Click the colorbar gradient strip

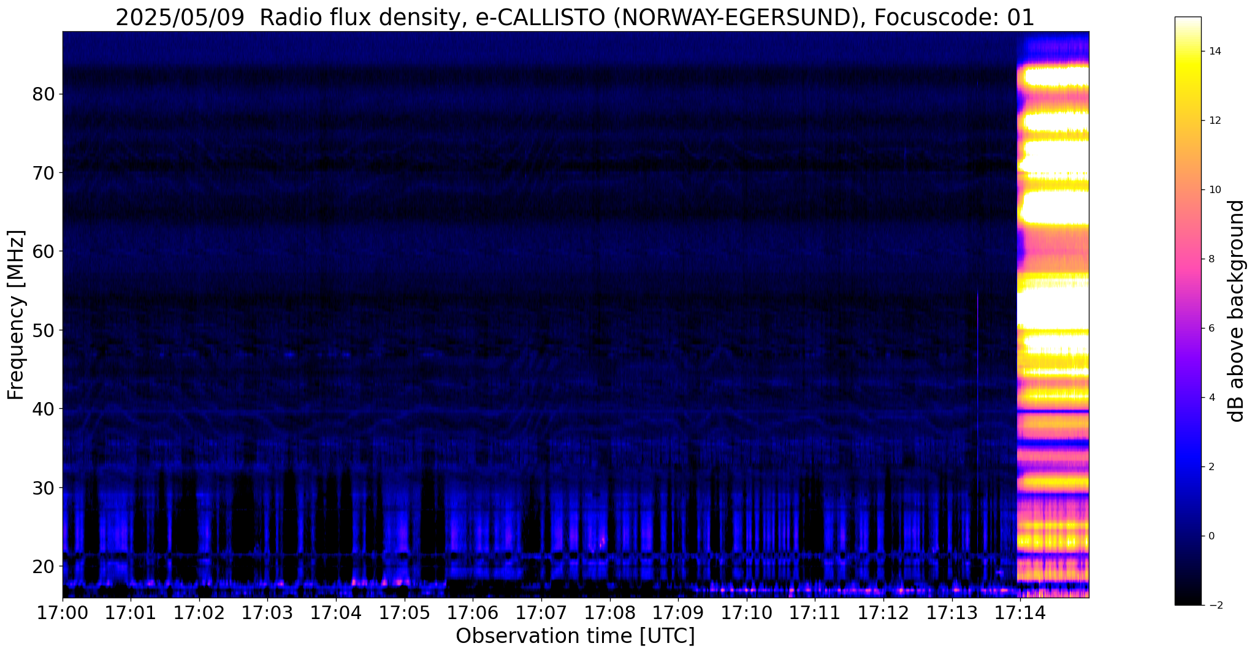[1188, 311]
